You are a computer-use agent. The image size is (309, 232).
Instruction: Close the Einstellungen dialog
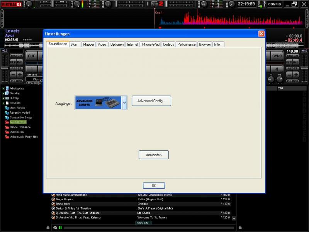261,34
